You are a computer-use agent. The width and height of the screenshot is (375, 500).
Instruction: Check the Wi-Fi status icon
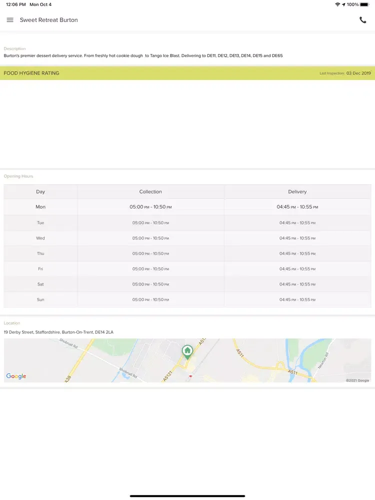pos(337,4)
